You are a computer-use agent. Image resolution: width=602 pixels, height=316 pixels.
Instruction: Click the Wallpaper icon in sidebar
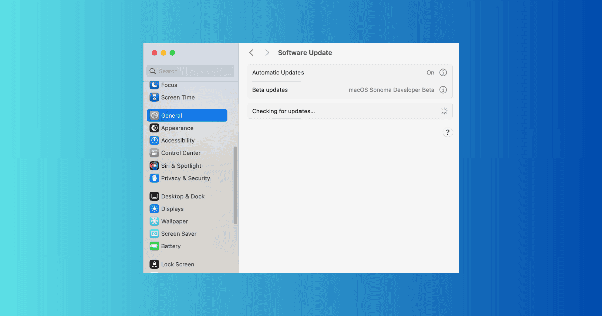(154, 221)
